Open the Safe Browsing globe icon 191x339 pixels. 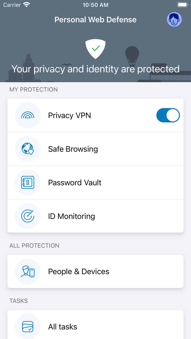(x=28, y=149)
